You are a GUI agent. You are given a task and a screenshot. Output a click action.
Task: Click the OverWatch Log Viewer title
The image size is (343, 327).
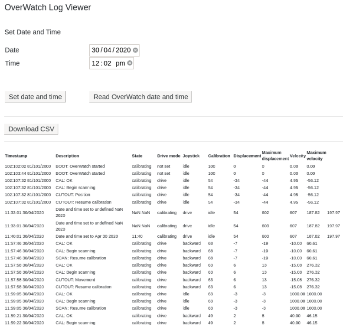[x=48, y=7]
